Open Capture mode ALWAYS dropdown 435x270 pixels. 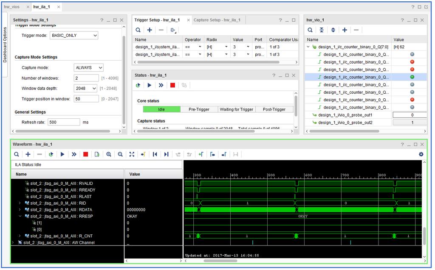88,67
